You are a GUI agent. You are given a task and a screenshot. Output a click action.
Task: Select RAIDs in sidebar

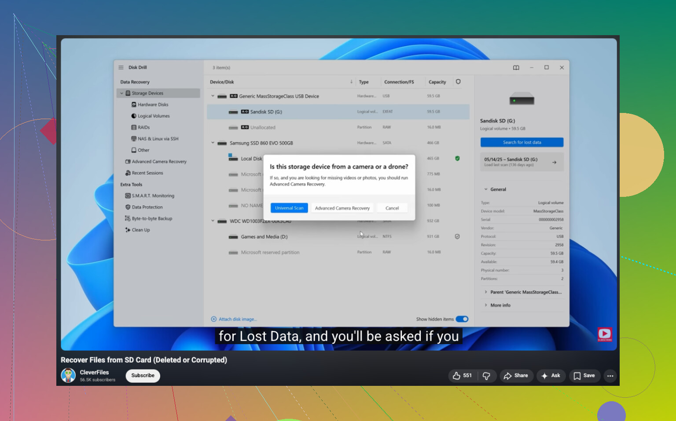click(x=143, y=127)
